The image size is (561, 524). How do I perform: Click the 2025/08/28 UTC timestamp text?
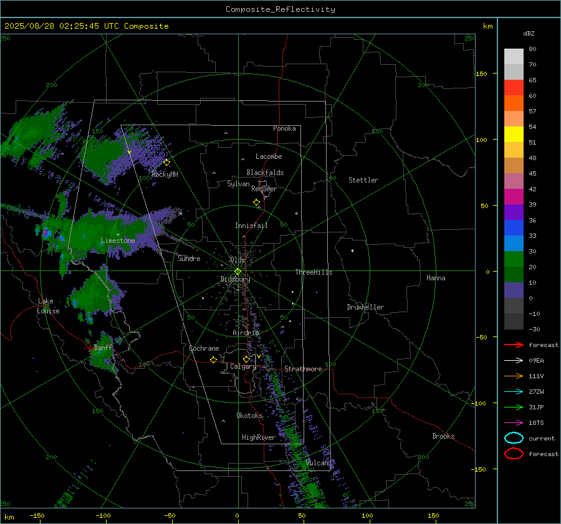(x=86, y=26)
